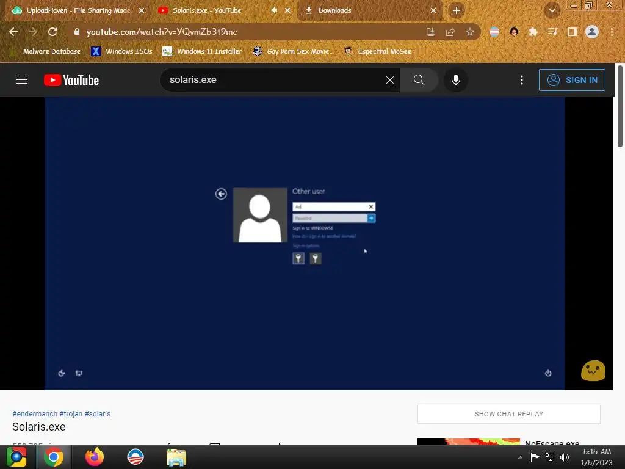Image resolution: width=625 pixels, height=469 pixels.
Task: Open Espectral McGee bookmark
Action: [x=377, y=51]
